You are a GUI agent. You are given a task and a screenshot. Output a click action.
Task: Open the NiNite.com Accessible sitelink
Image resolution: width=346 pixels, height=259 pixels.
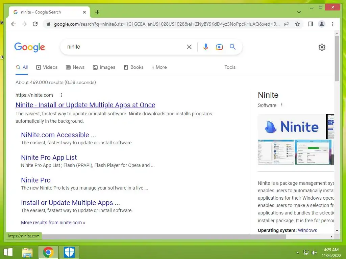point(58,135)
